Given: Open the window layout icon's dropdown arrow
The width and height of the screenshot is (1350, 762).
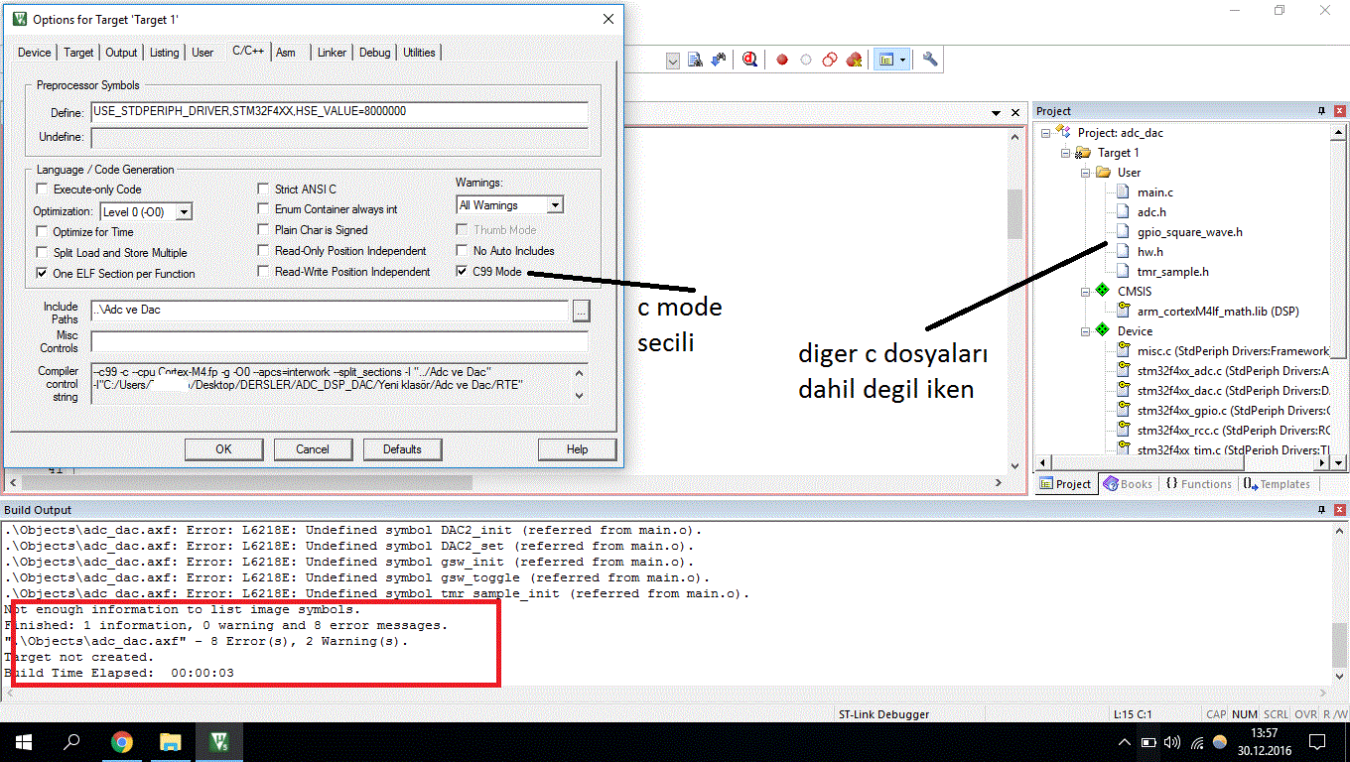Looking at the screenshot, I should tap(902, 60).
